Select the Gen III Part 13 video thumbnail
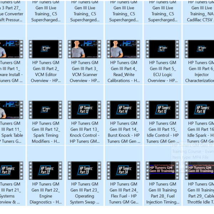Image resolution: width=214 pixels, height=214 pixels. point(85,110)
